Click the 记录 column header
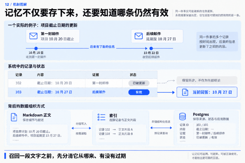245x163 pixels. (19, 75)
